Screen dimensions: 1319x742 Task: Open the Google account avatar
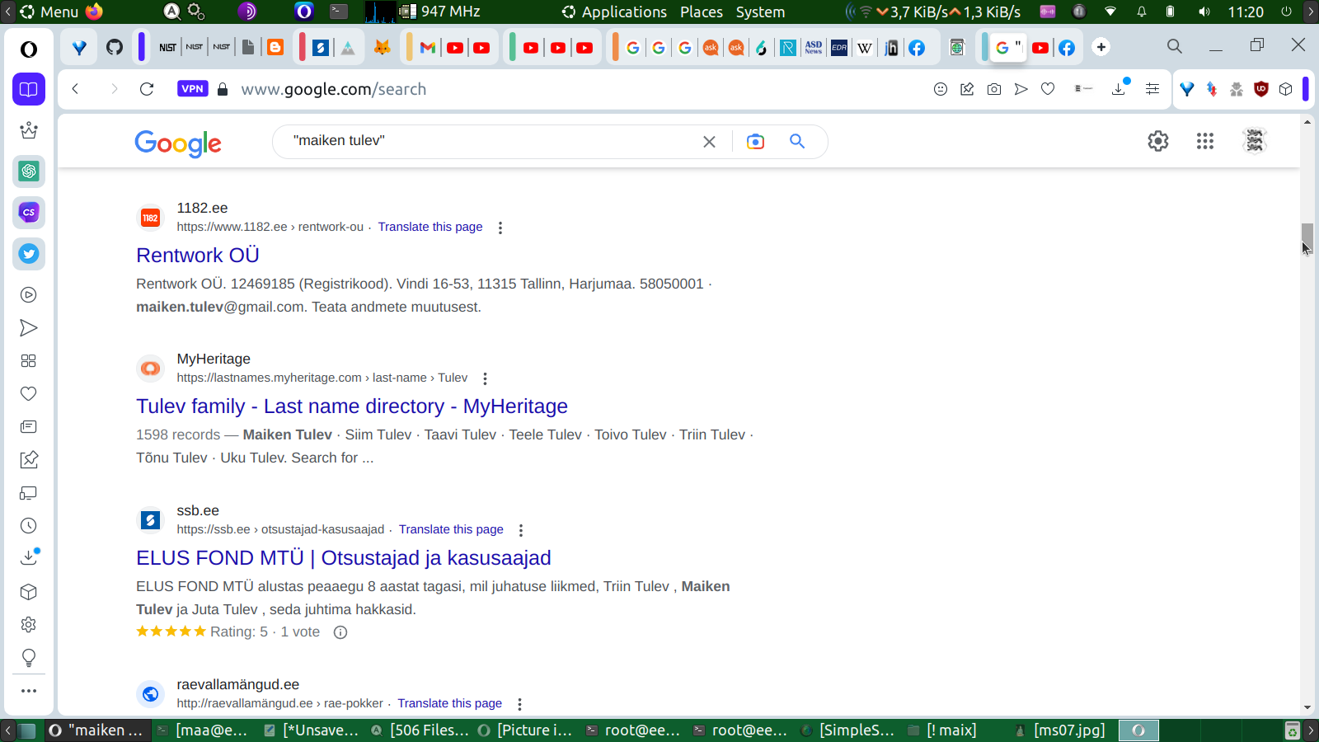(x=1255, y=141)
